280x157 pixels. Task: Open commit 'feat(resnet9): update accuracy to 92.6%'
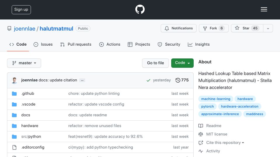click(105, 137)
